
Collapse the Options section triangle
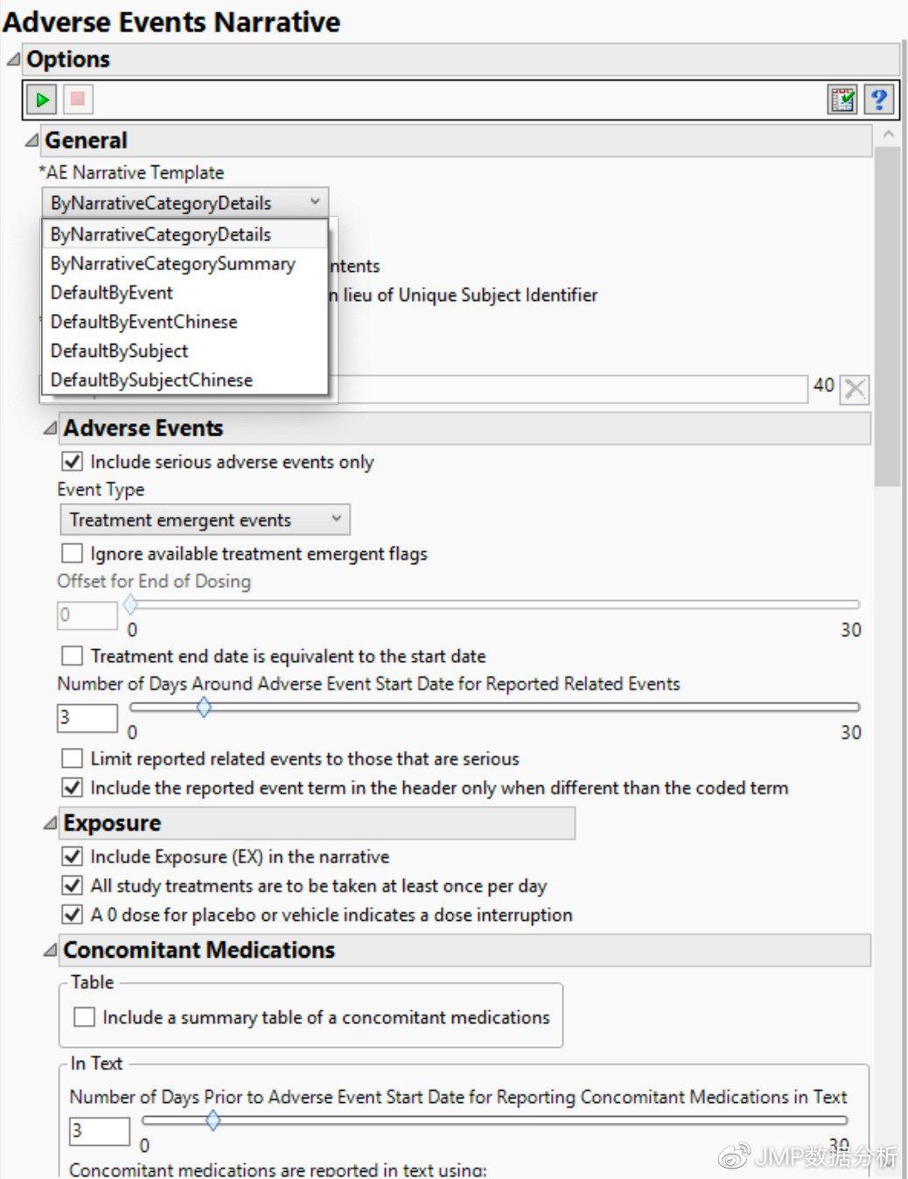tap(13, 59)
